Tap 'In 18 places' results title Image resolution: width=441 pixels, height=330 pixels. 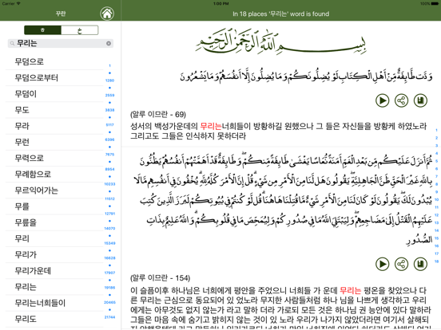(x=280, y=14)
